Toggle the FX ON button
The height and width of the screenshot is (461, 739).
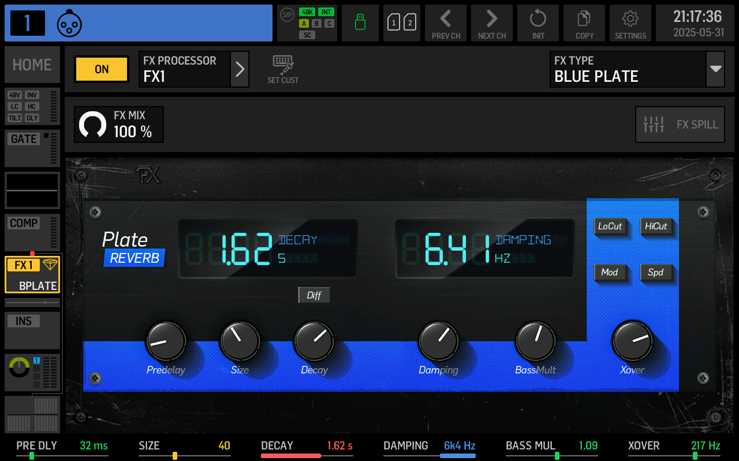point(102,69)
